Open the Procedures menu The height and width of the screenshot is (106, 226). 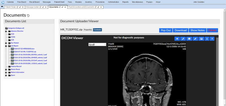(100, 2)
